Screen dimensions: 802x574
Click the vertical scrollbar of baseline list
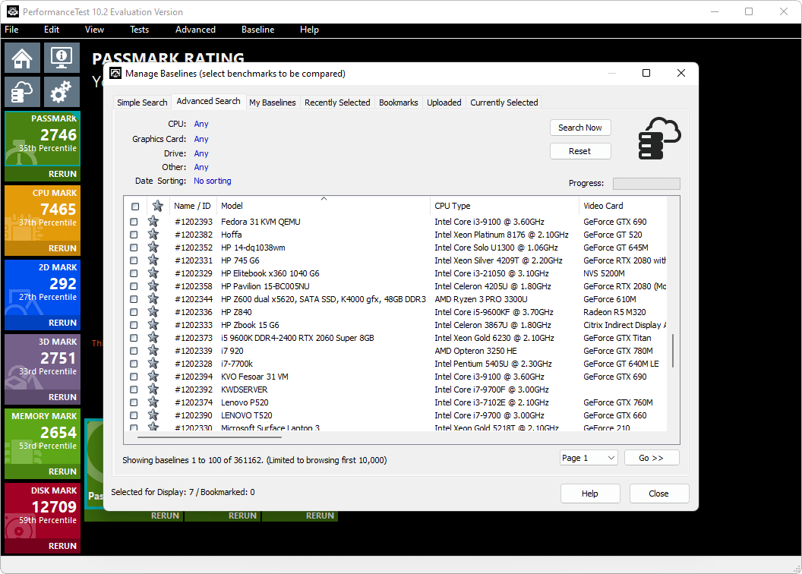pos(673,351)
